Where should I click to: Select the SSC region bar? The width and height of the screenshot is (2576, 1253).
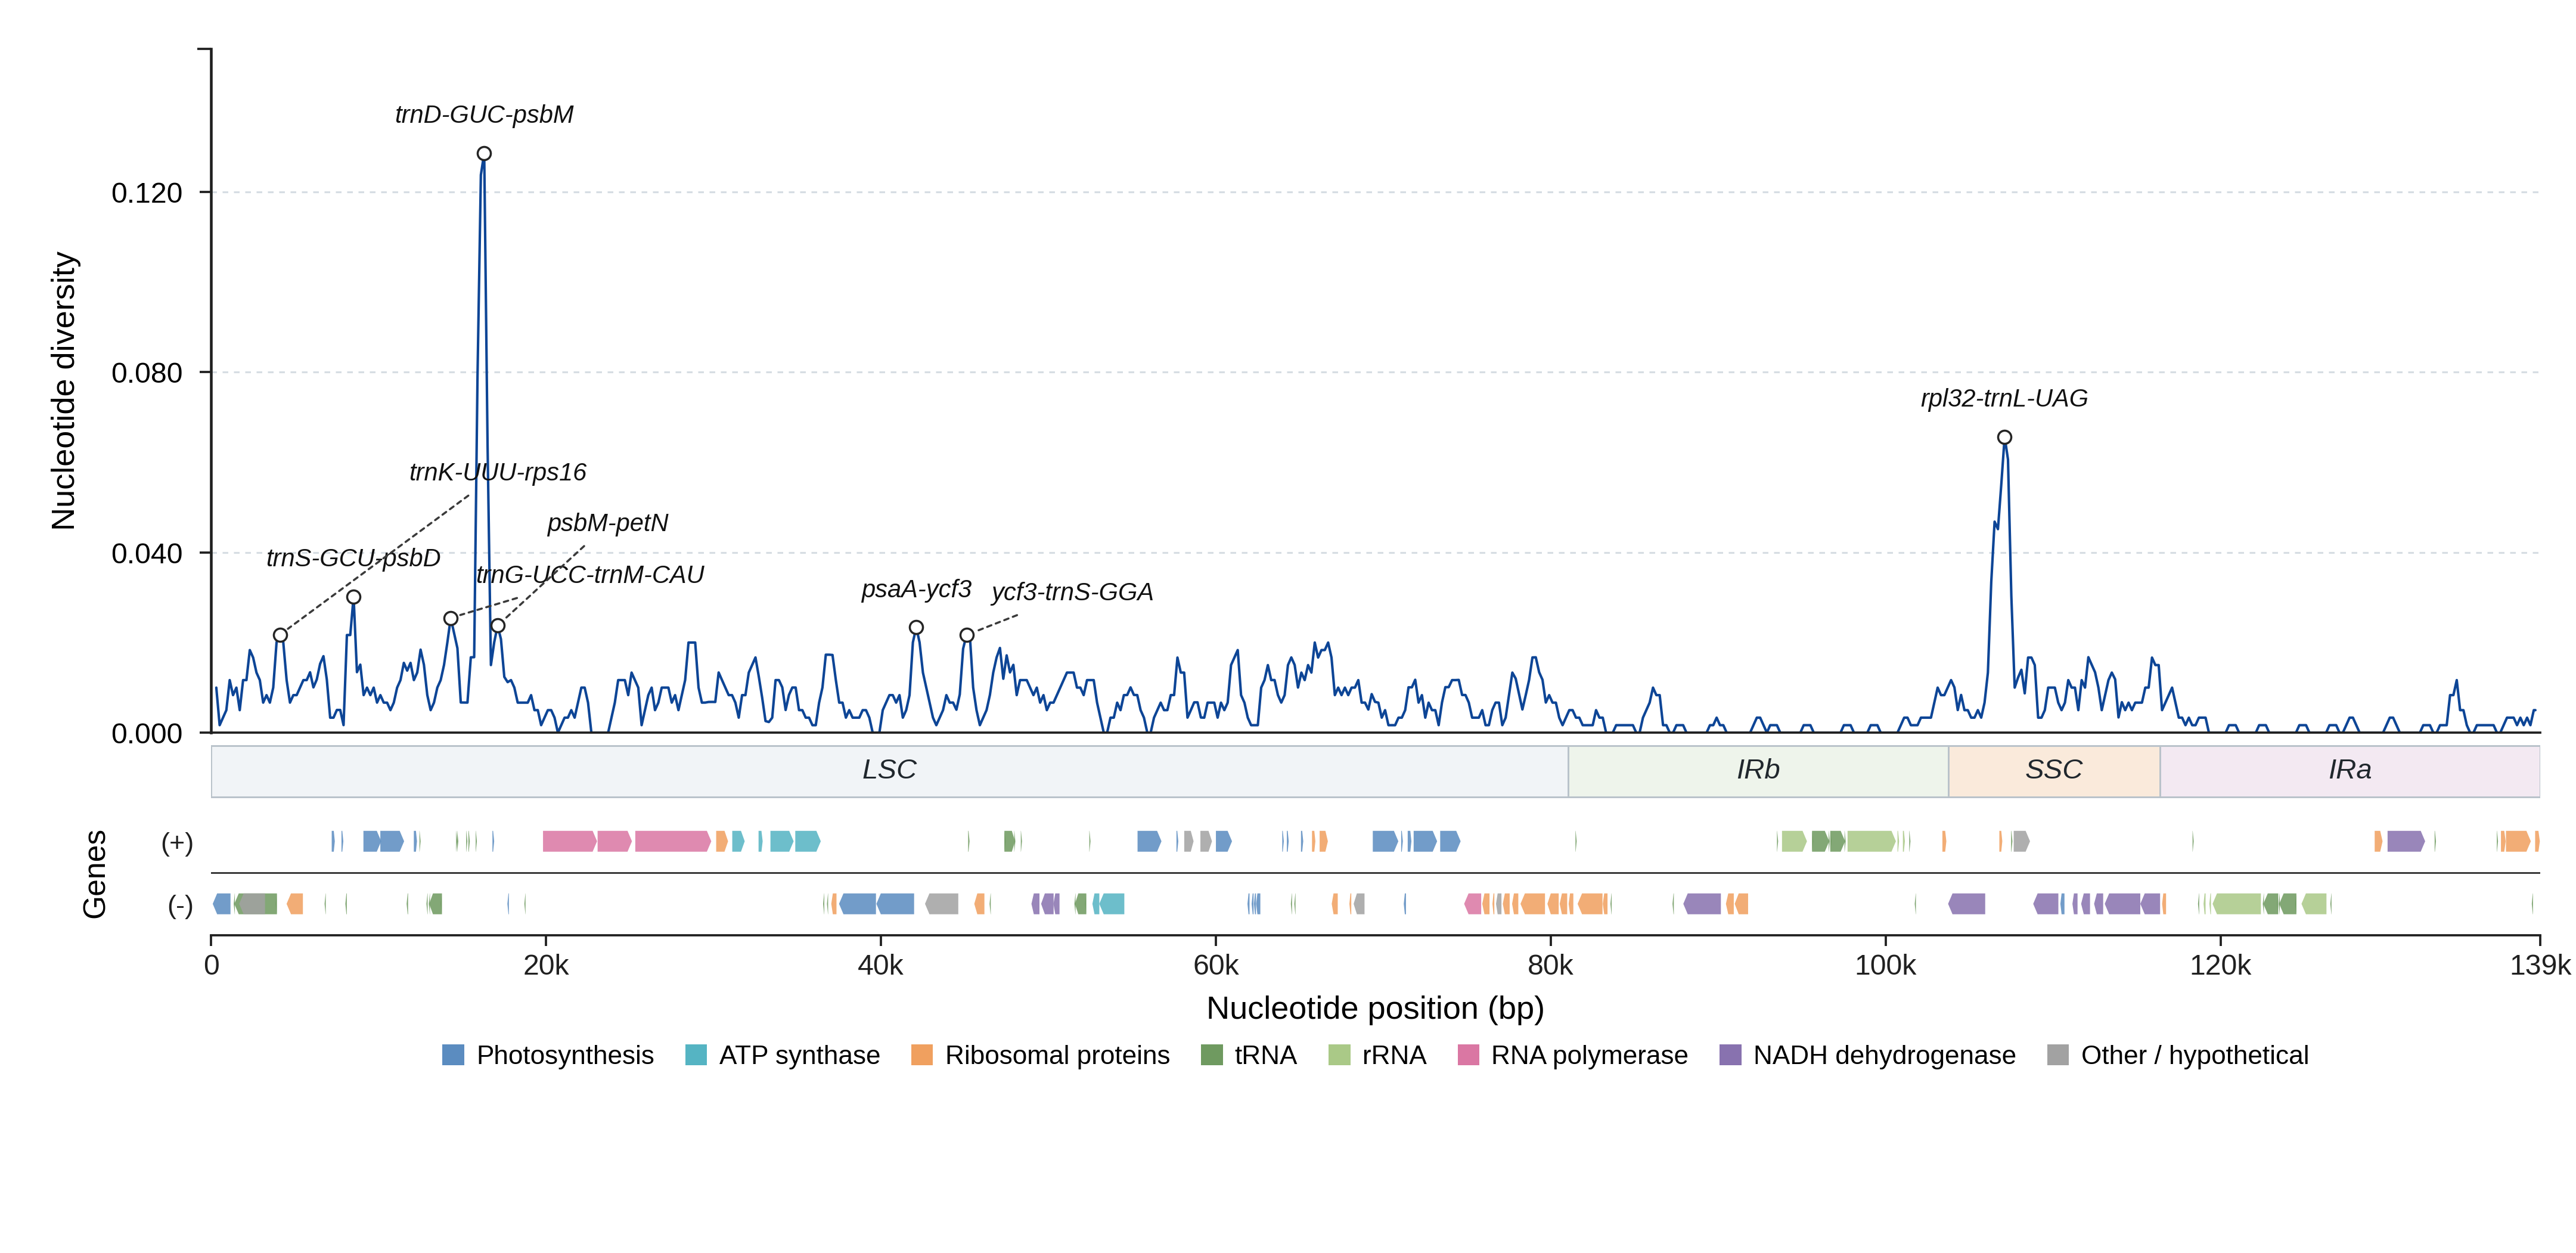coord(2054,771)
